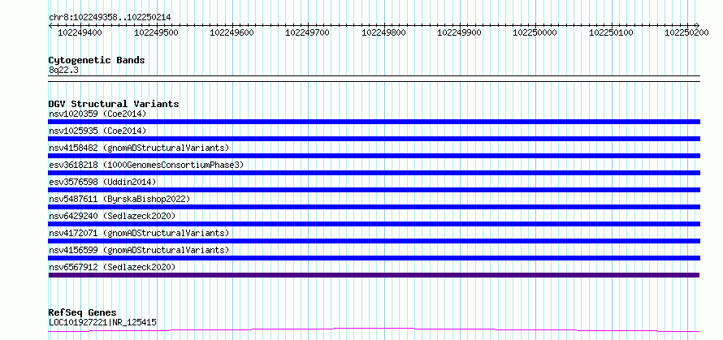Click the right arrow of the ruler
Viewport: 723px width, 340px height.
(x=697, y=25)
